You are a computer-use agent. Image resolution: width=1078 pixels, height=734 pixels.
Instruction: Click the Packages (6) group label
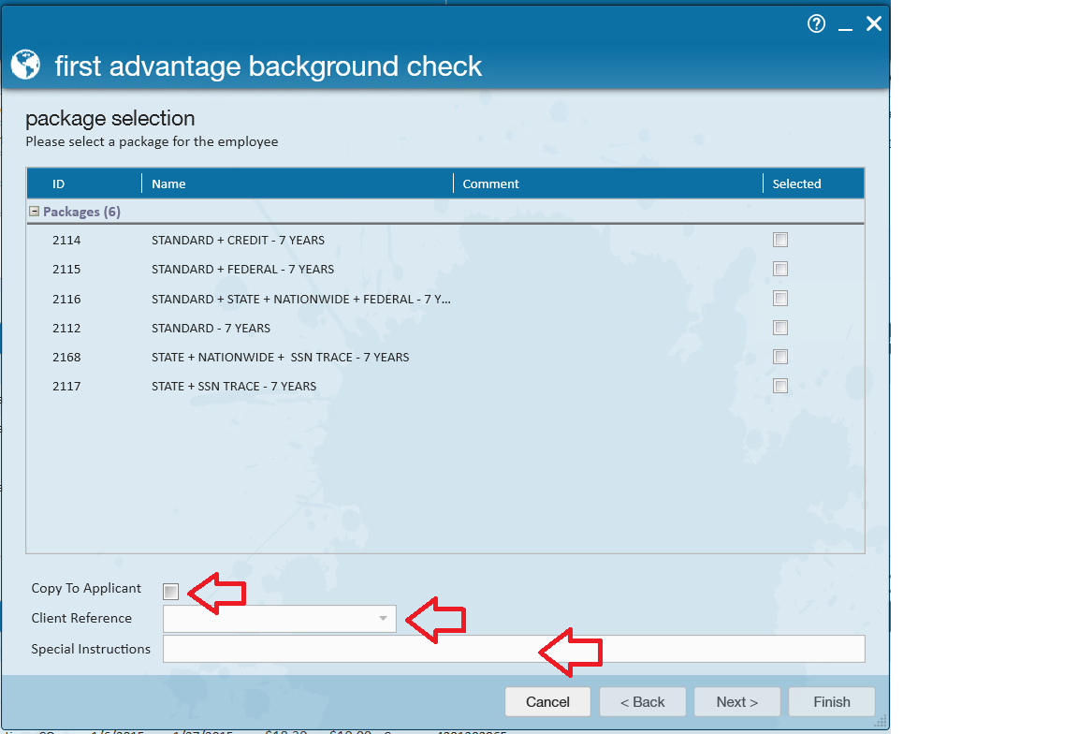point(81,212)
